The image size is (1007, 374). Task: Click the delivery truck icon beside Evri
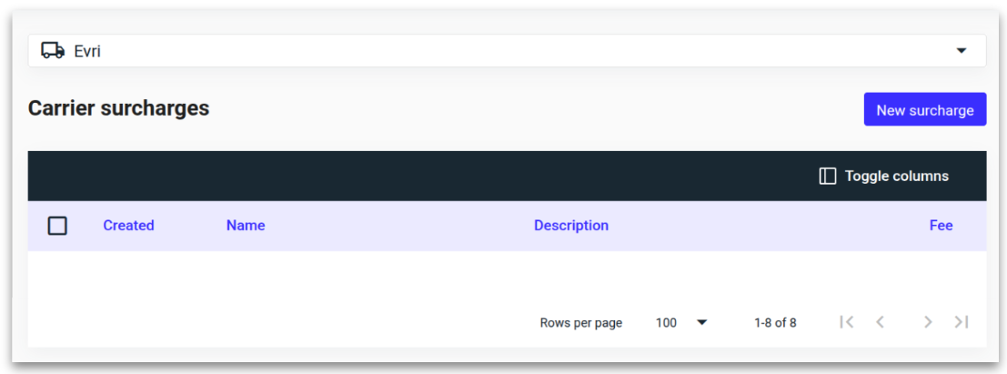pyautogui.click(x=53, y=51)
